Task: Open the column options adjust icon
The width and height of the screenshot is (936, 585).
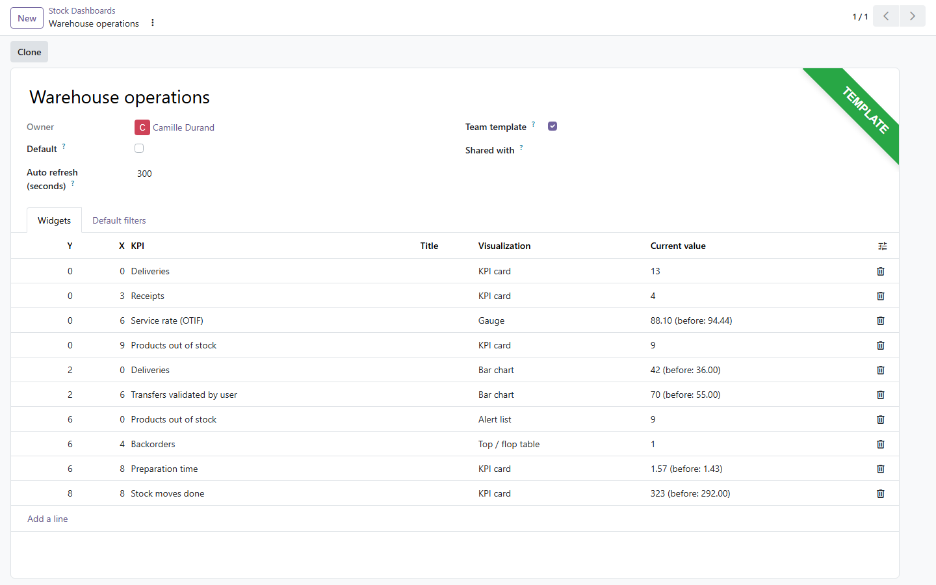Action: click(x=882, y=246)
